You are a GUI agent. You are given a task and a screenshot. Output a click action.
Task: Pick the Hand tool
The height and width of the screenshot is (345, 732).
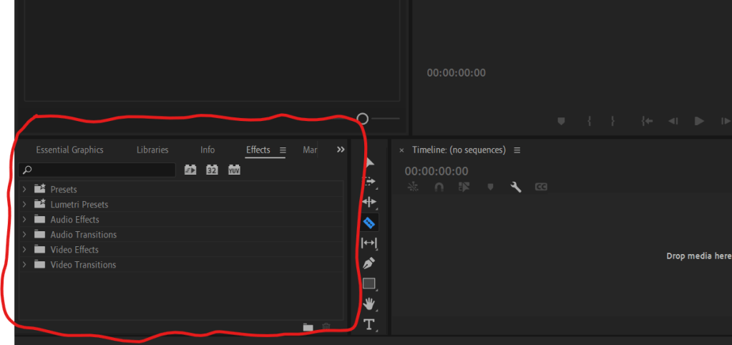click(x=369, y=304)
